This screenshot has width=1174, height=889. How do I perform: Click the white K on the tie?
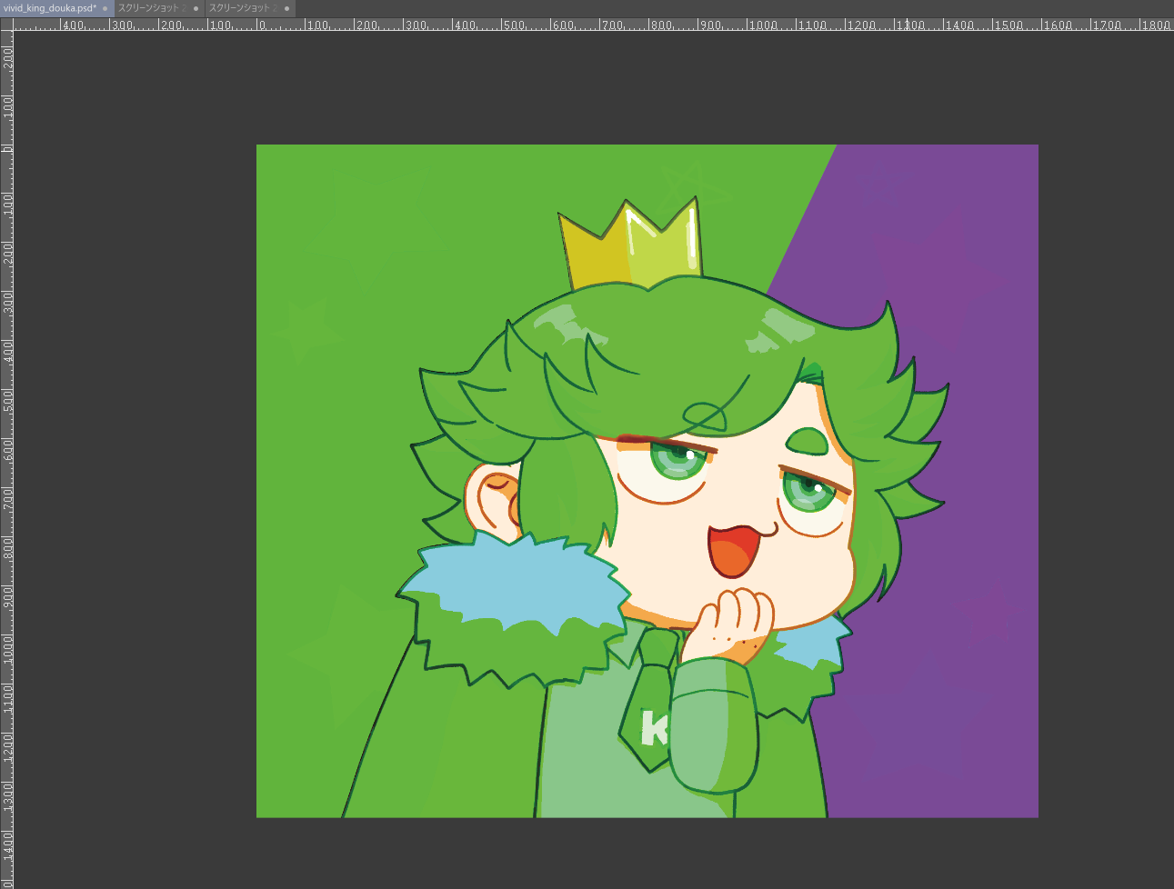[654, 727]
